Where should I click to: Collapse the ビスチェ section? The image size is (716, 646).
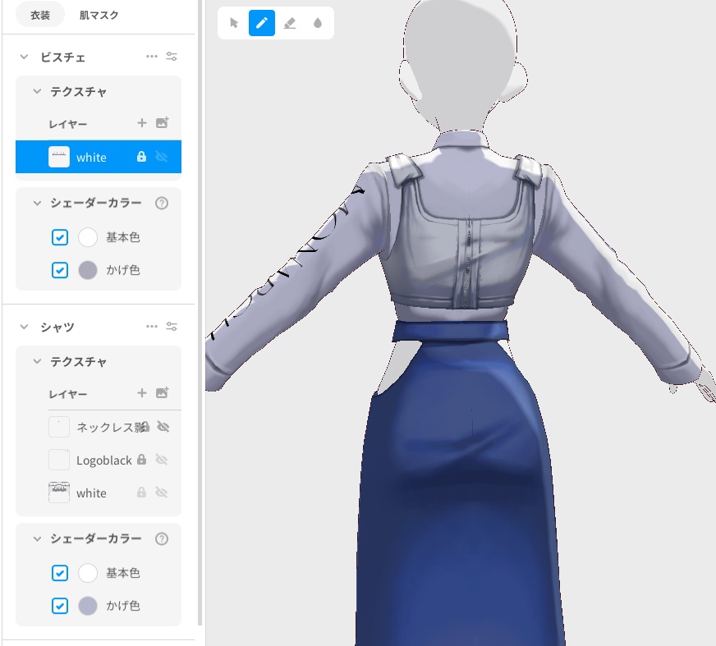(x=22, y=57)
